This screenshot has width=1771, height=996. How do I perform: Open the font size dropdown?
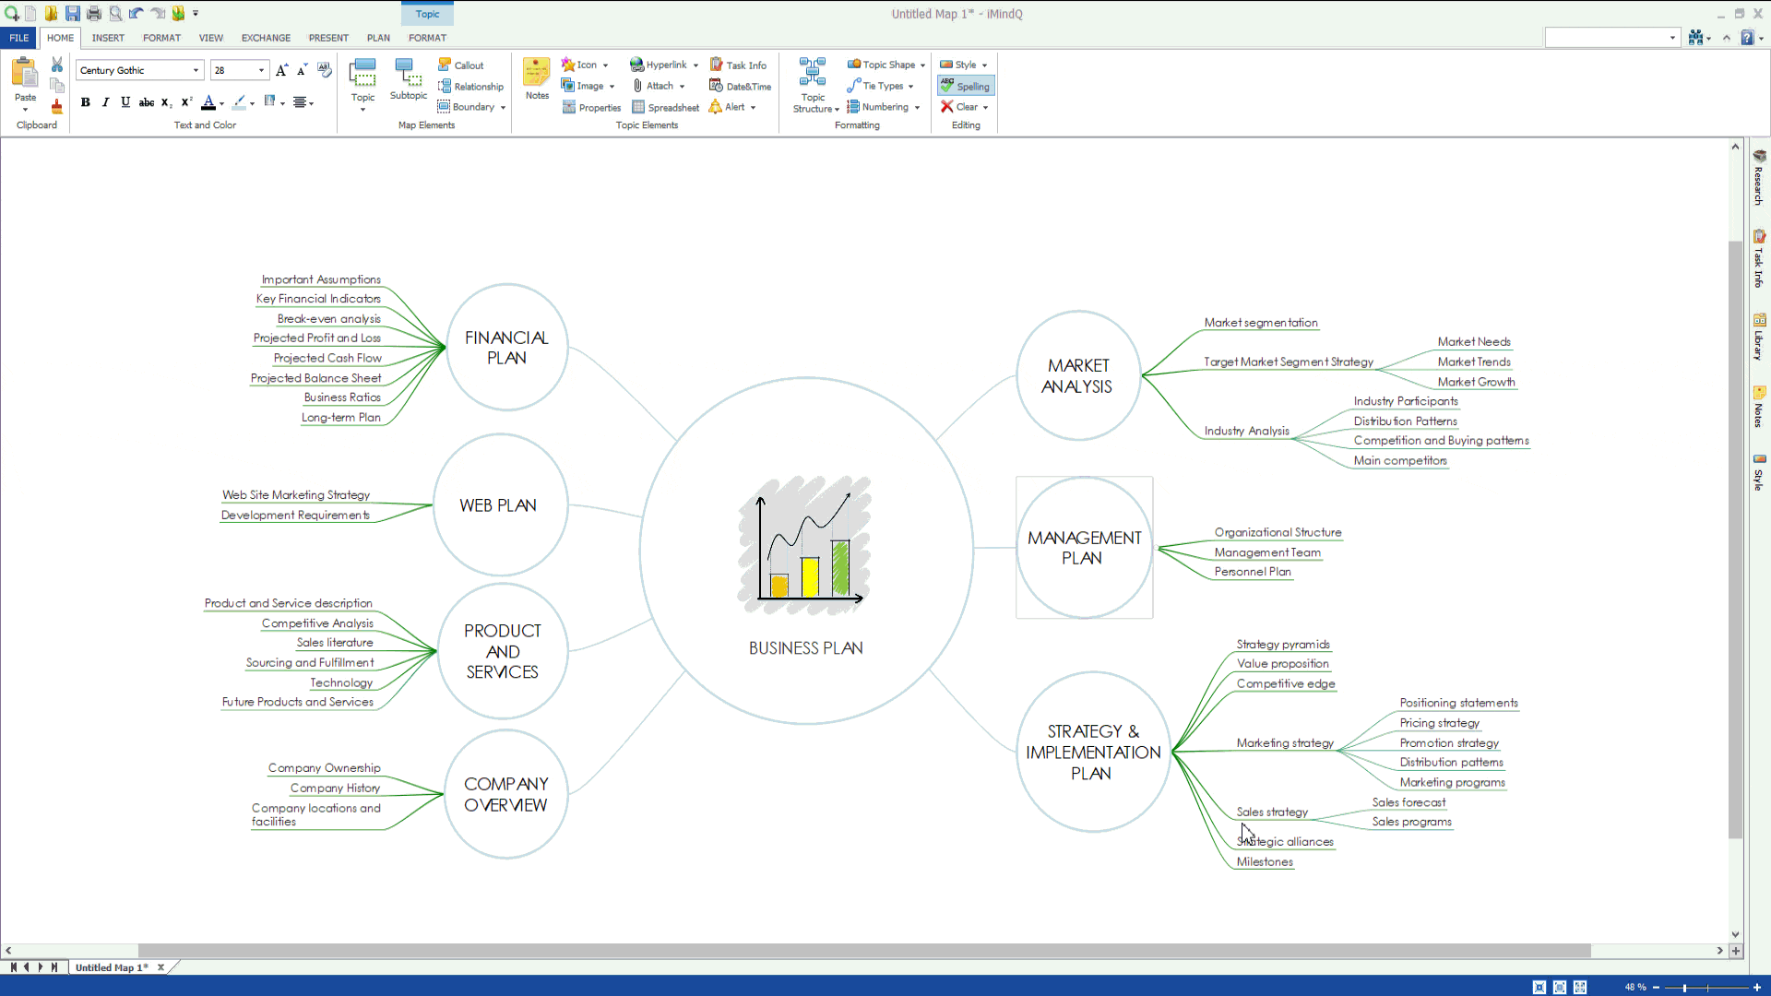(x=259, y=70)
